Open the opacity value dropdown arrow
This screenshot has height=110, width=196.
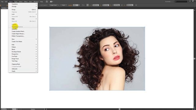[79, 5]
